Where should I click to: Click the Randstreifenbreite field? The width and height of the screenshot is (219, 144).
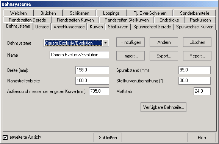(92, 81)
